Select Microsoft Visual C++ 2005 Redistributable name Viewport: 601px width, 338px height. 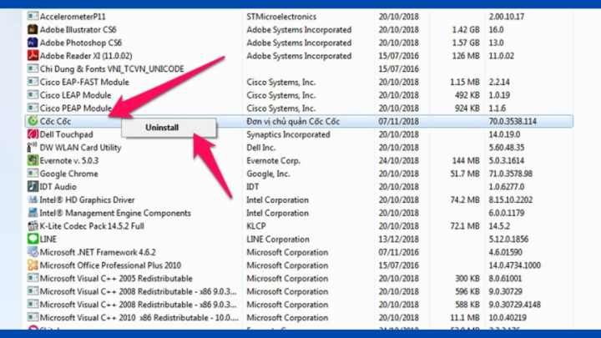(x=116, y=279)
